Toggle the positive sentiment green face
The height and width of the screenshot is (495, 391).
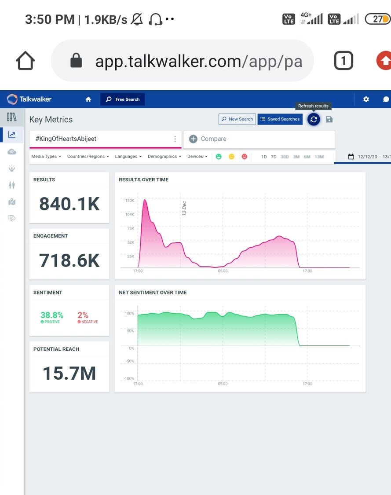coord(219,157)
